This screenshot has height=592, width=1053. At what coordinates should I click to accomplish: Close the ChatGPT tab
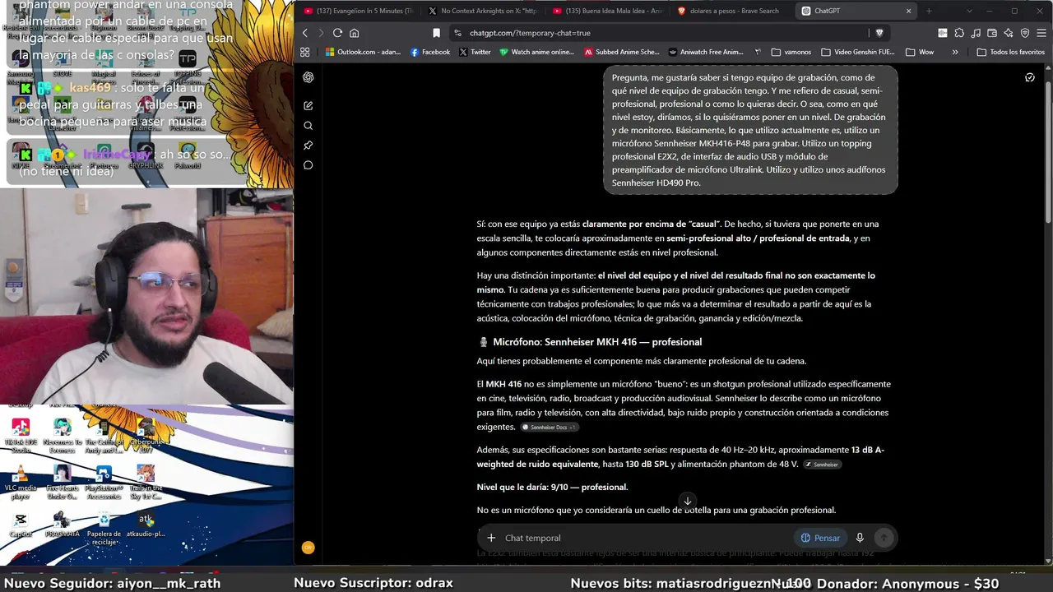[x=908, y=12]
